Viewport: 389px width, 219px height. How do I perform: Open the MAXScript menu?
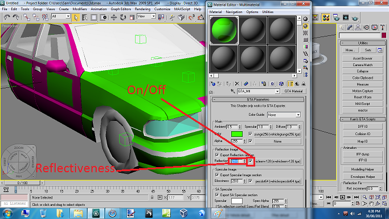coord(182,9)
